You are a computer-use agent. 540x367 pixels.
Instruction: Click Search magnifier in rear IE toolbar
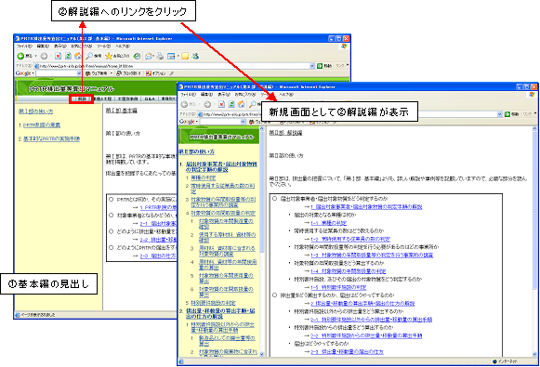89,56
